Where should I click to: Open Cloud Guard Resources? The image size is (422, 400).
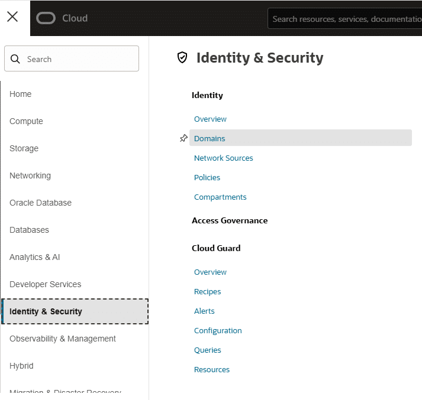point(212,370)
